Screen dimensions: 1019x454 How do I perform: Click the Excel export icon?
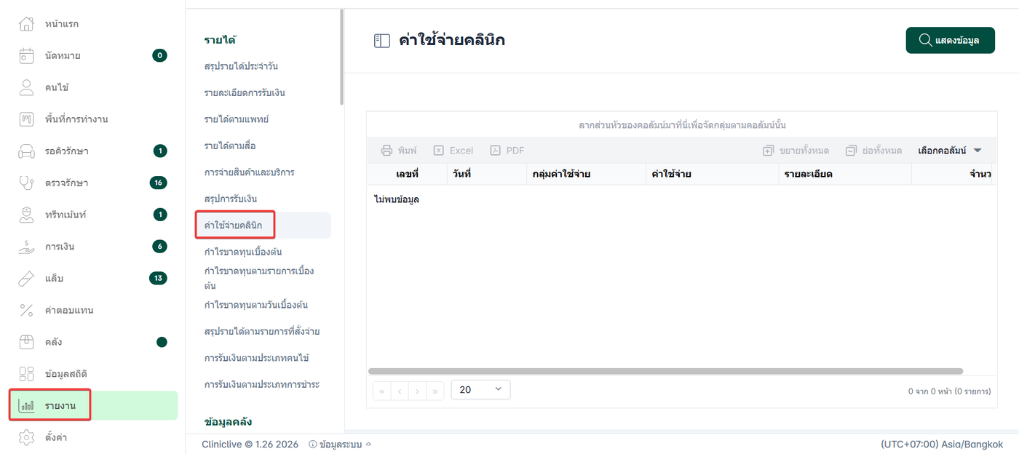[x=439, y=151]
